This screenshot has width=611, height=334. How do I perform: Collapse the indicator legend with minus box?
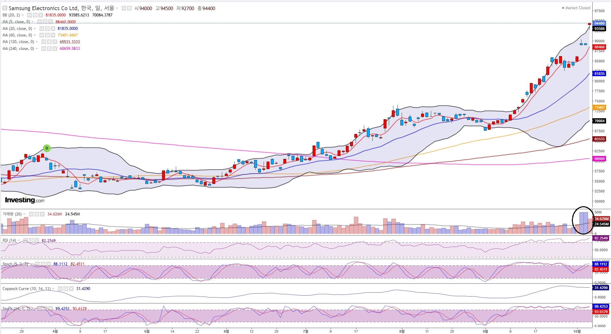(5, 8)
